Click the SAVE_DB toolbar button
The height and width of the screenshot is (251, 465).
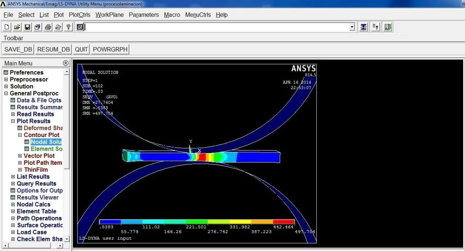pyautogui.click(x=18, y=50)
